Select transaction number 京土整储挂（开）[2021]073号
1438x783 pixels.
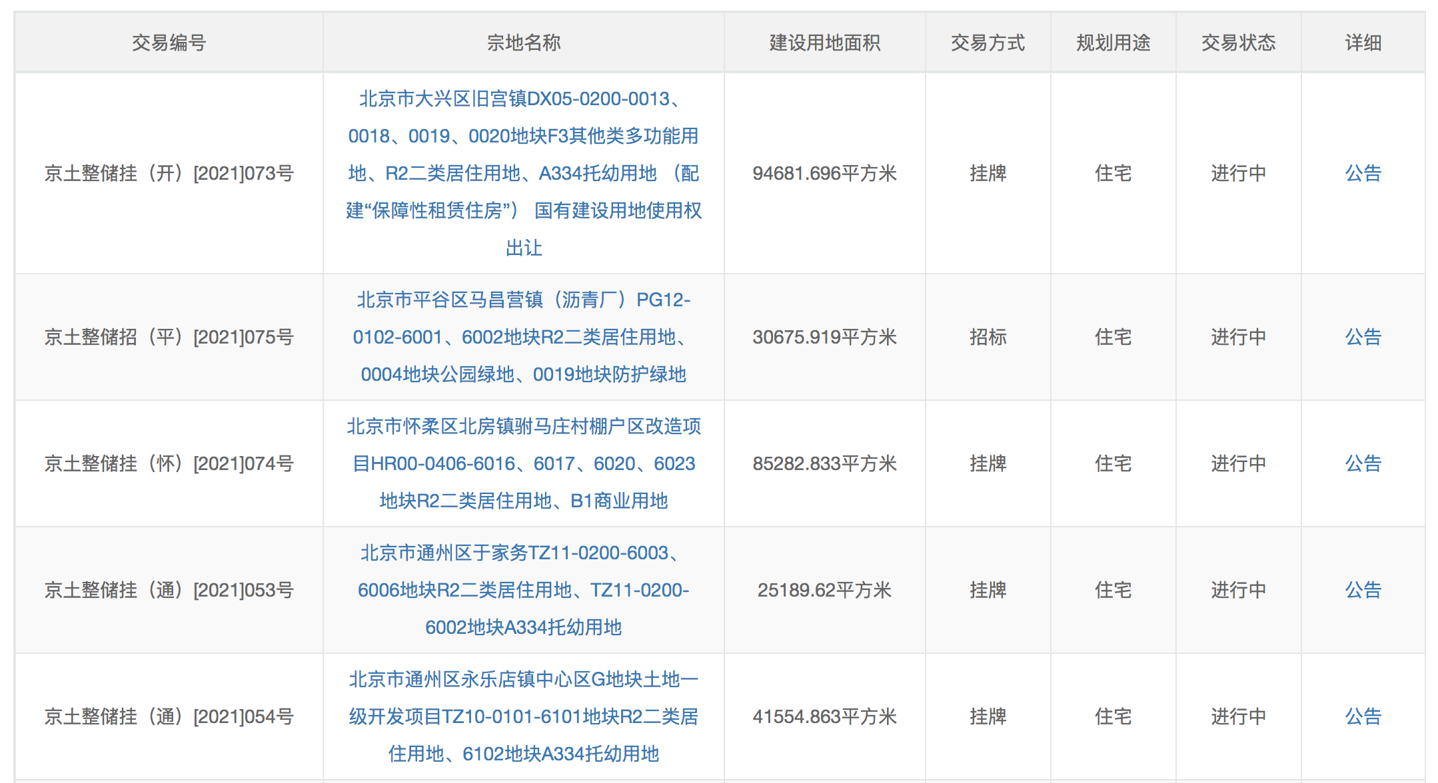169,173
